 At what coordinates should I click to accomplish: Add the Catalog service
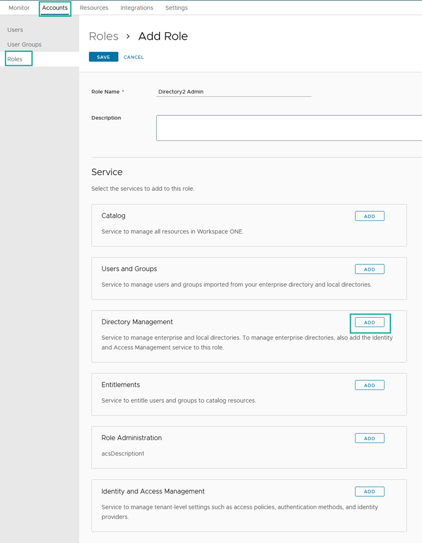point(369,216)
